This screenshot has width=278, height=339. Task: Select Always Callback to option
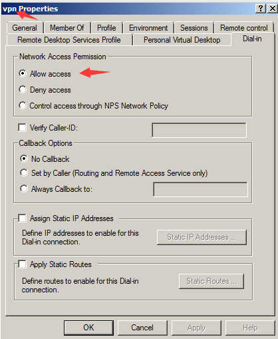(x=24, y=188)
